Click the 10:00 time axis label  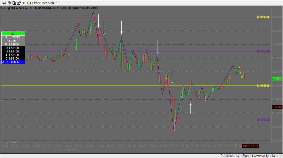174,146
